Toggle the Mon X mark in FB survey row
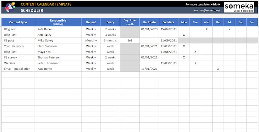 pyautogui.click(x=184, y=57)
